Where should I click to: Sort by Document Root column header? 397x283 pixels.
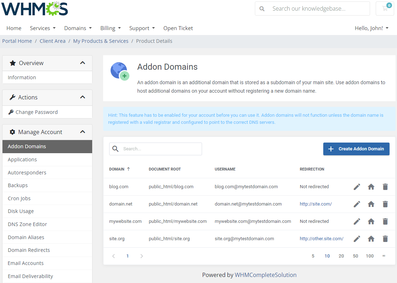click(165, 169)
